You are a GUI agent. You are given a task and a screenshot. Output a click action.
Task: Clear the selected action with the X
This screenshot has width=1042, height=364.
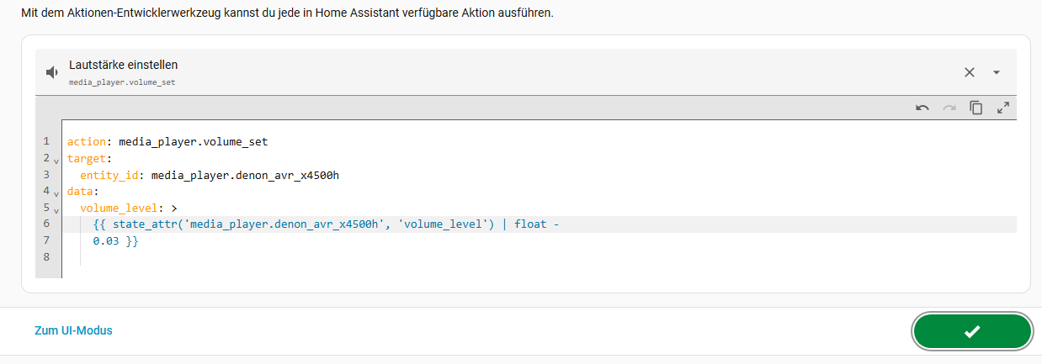tap(970, 72)
